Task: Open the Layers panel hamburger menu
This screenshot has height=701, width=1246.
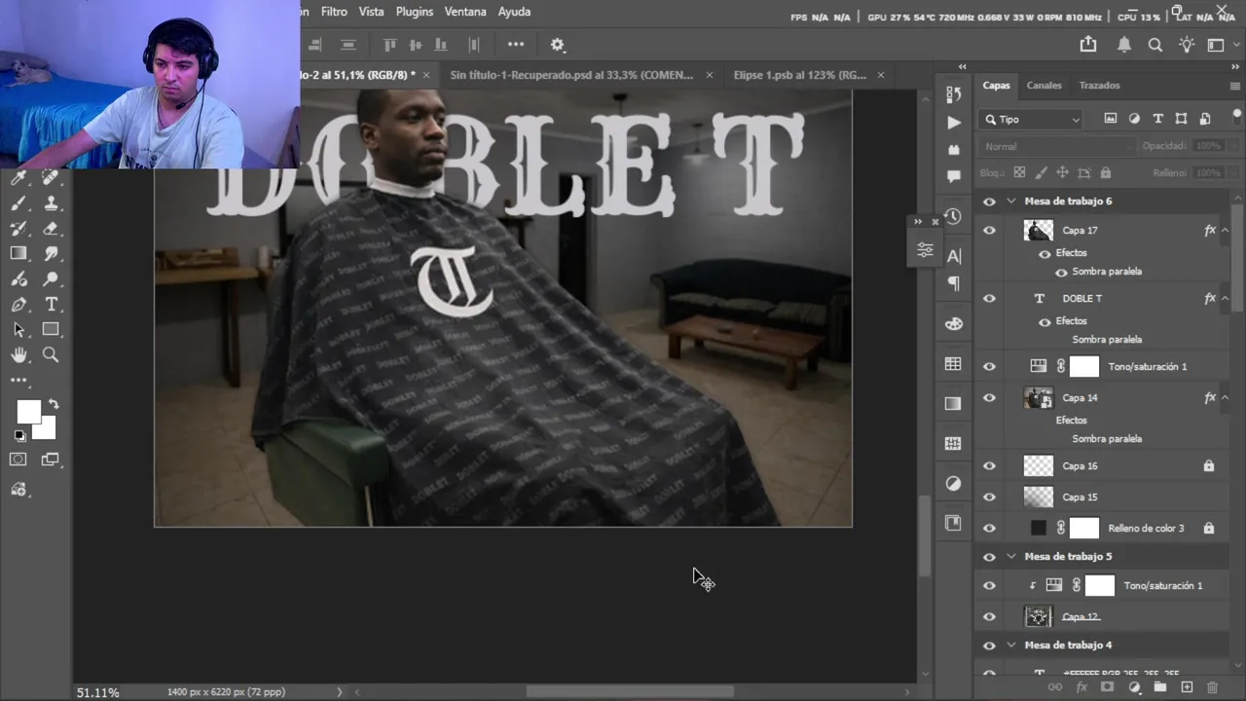Action: point(1234,86)
